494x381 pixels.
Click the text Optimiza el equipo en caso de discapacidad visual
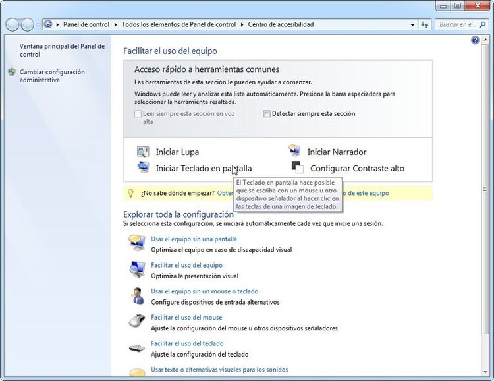click(221, 250)
